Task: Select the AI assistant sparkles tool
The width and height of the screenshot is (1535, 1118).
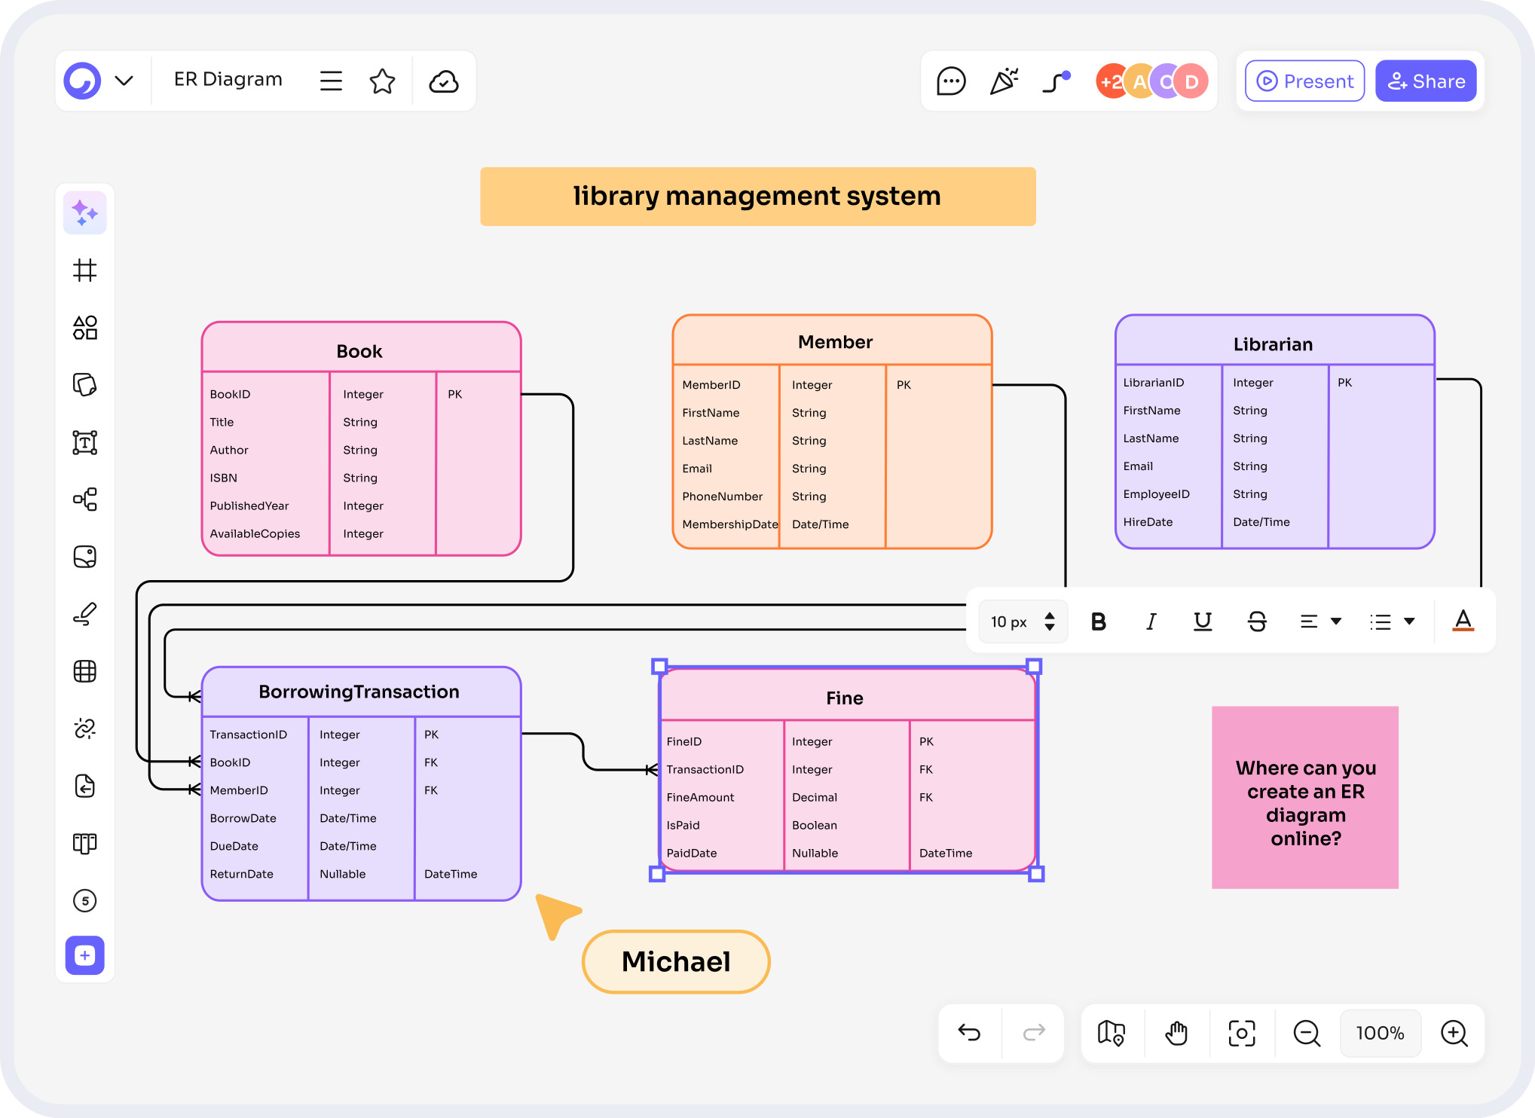Action: tap(84, 212)
